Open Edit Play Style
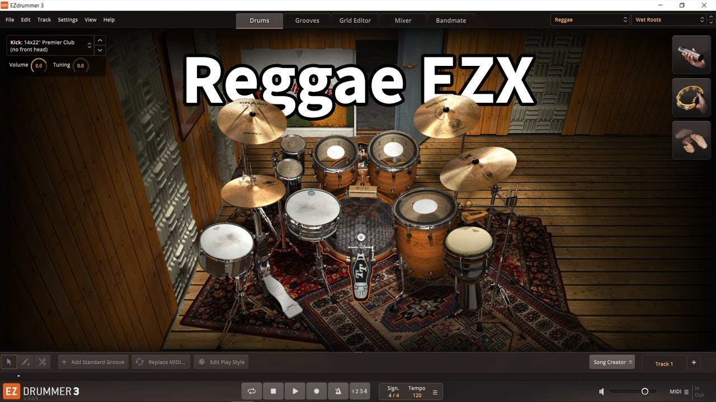Image resolution: width=716 pixels, height=402 pixels. click(222, 362)
